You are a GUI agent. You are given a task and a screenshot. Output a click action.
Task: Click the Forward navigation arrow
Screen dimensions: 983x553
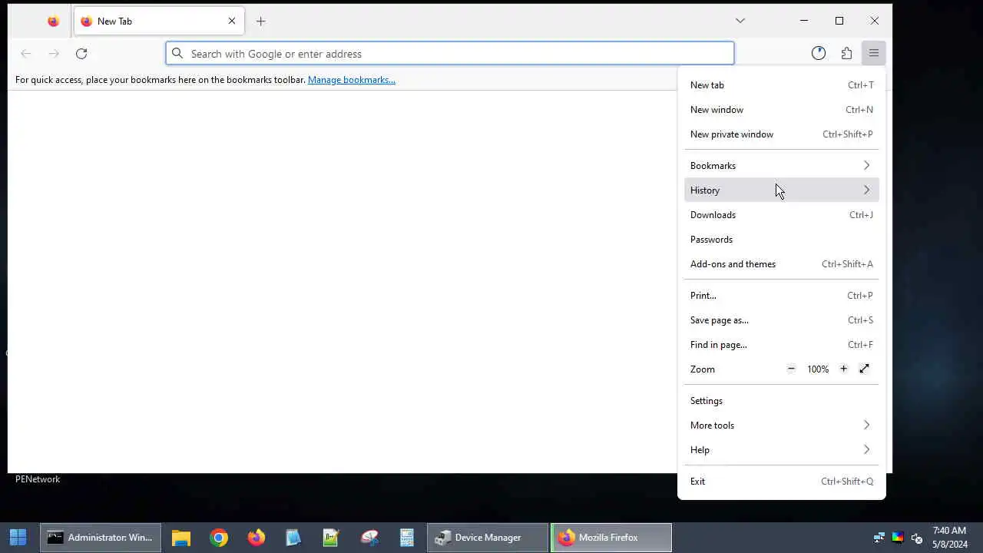point(54,53)
